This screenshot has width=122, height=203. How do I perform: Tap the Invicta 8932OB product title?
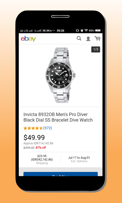tap(58, 117)
